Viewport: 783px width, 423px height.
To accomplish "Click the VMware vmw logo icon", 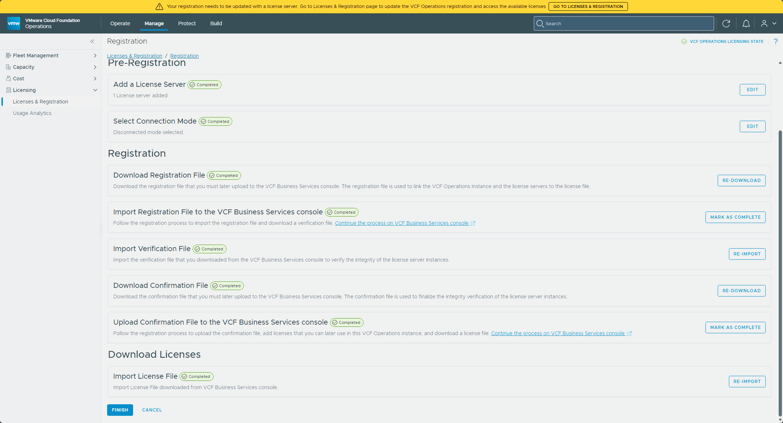I will [14, 23].
